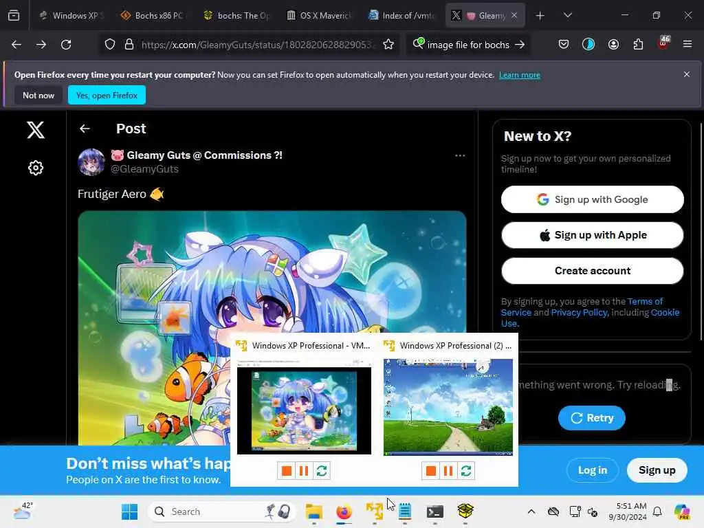This screenshot has height=528, width=704.
Task: Click the Log in button
Action: [x=592, y=470]
